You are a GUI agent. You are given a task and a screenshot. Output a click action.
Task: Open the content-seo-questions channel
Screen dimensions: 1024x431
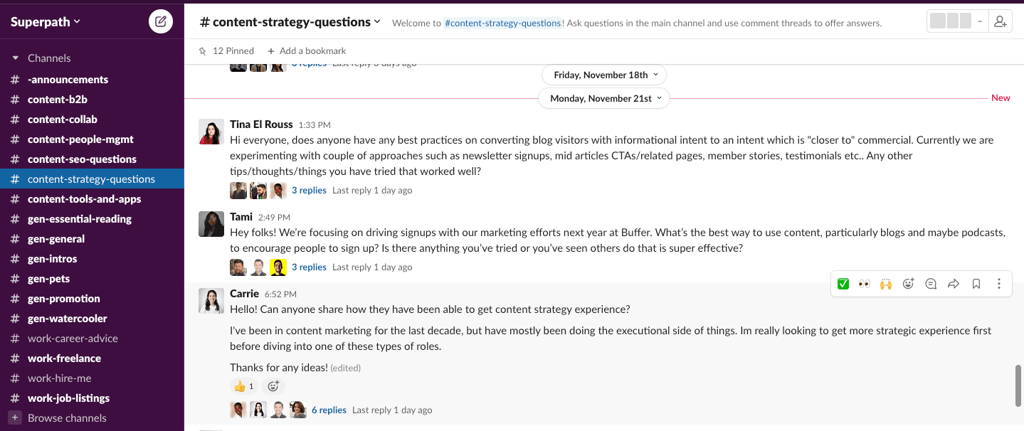[x=82, y=159]
